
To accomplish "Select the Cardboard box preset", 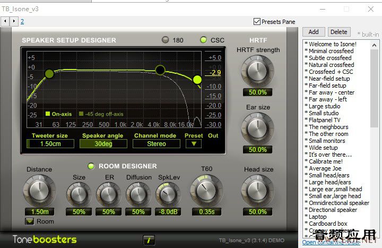I will coord(326,224).
